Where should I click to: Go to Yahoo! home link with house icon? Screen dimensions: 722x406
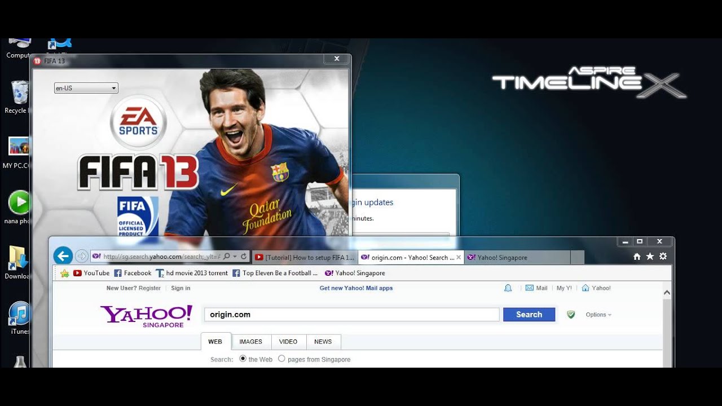(596, 288)
